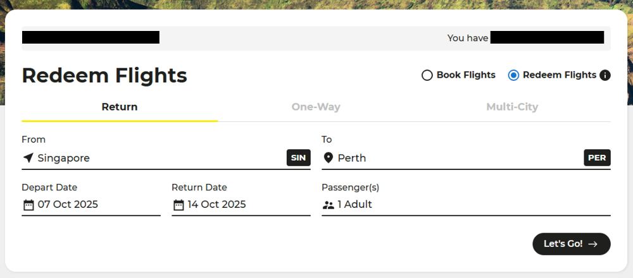
Task: Expand the 1 Adult passengers selector
Action: pyautogui.click(x=355, y=205)
